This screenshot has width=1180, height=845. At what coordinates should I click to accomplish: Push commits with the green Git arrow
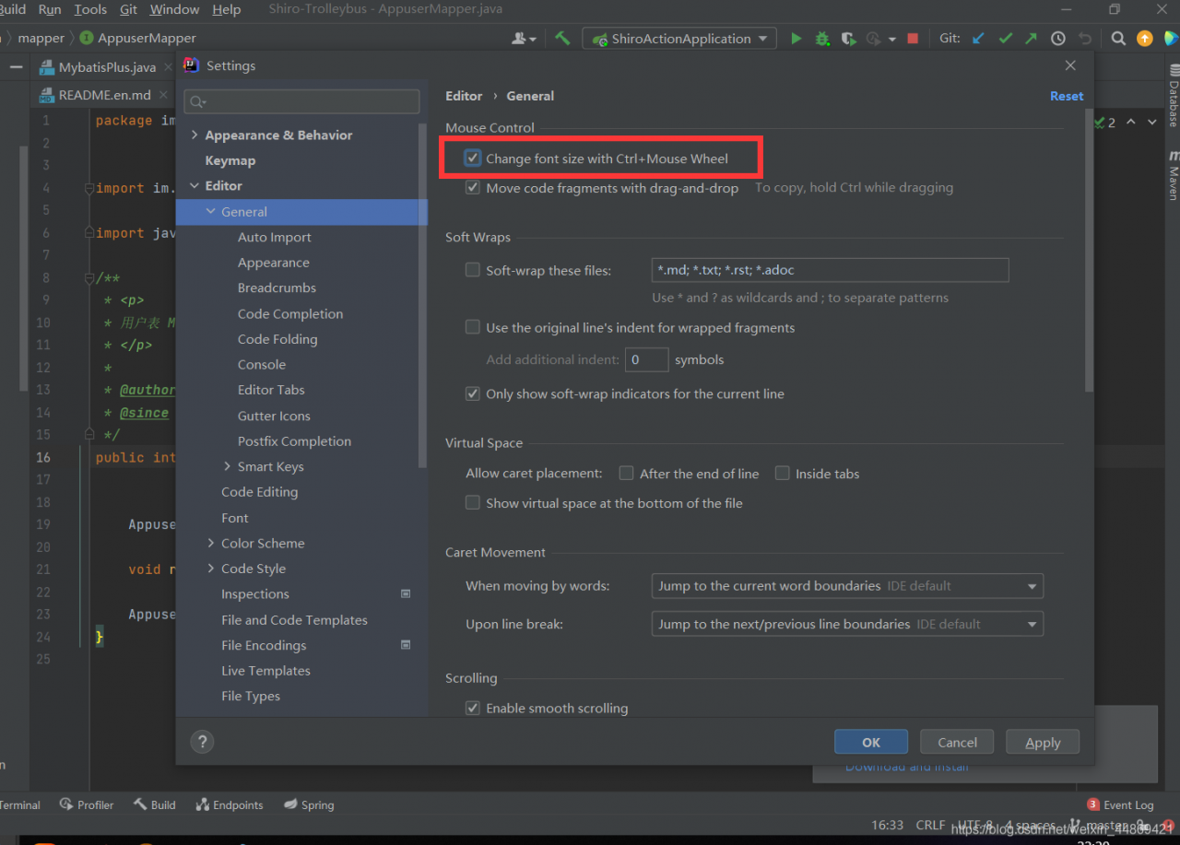[1032, 39]
